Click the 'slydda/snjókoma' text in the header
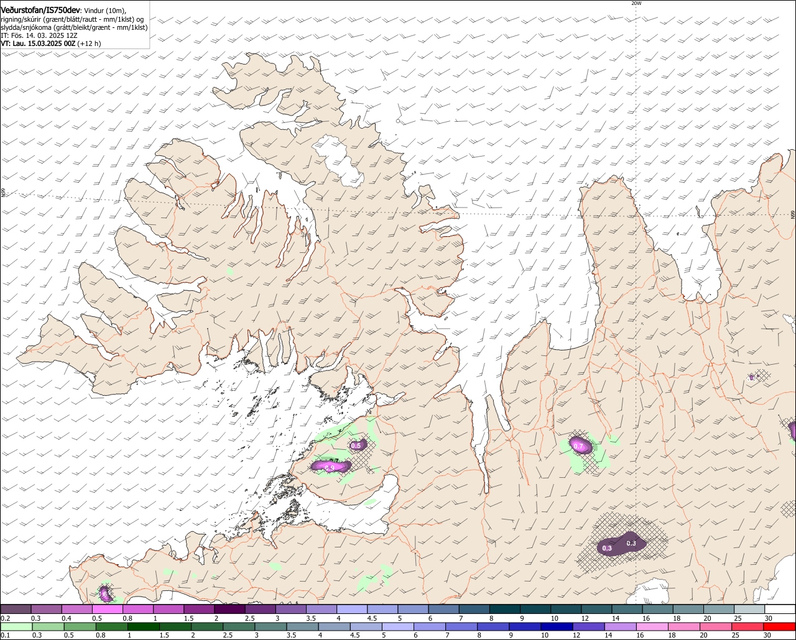 [x=27, y=27]
